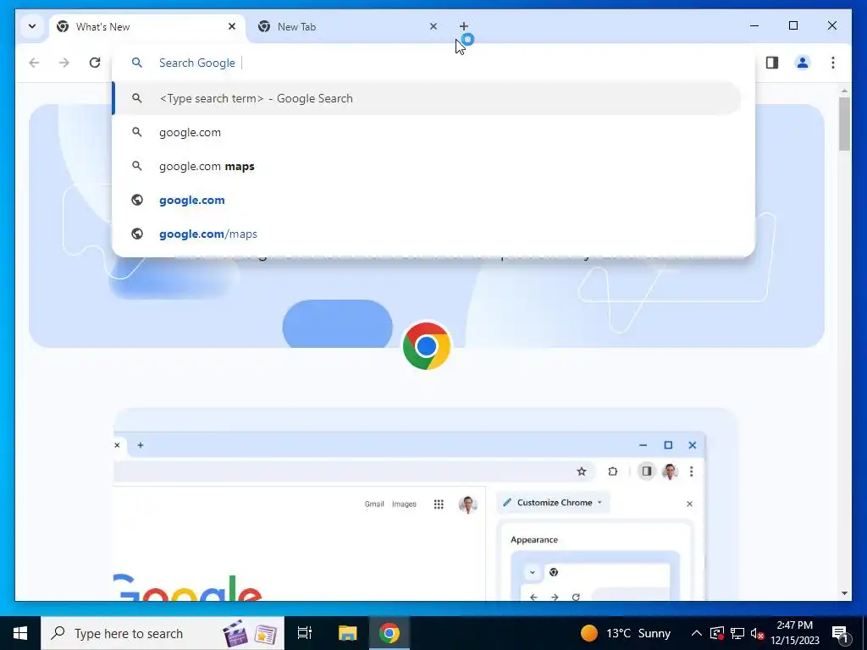Switch to the New Tab tab
The image size is (867, 650).
coord(348,27)
